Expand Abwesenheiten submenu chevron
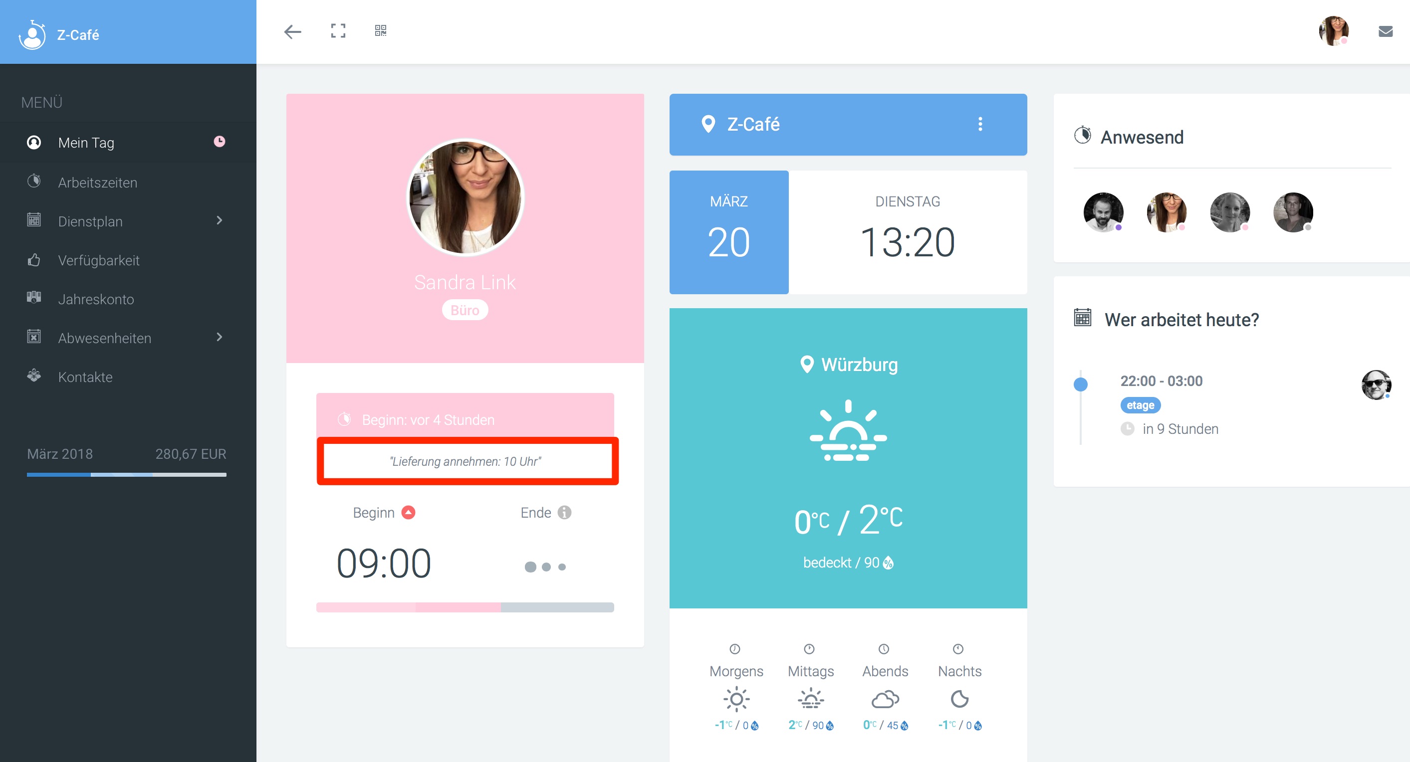Image resolution: width=1410 pixels, height=762 pixels. click(x=220, y=337)
